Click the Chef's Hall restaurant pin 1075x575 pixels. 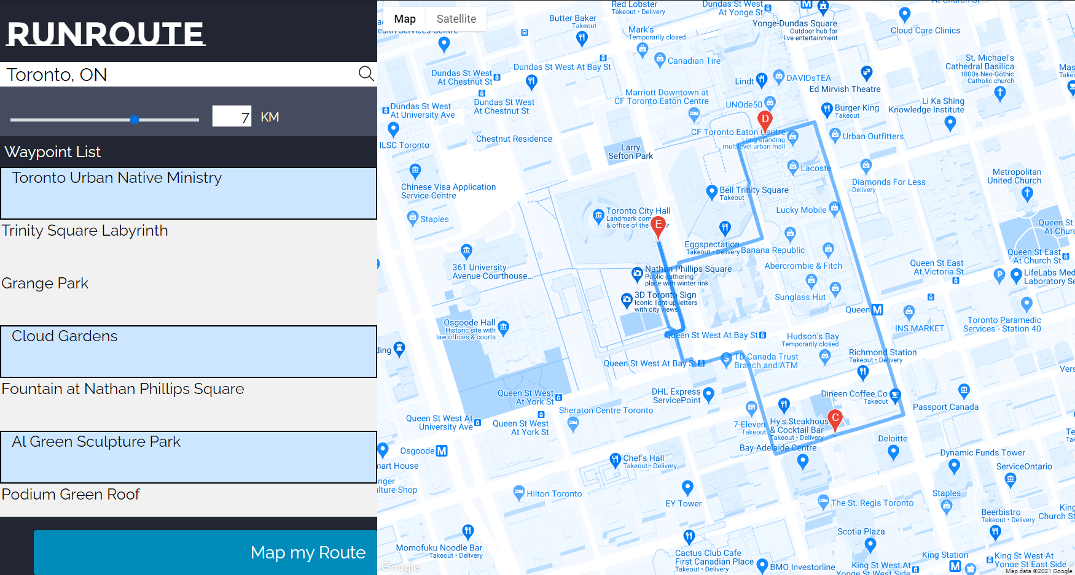[616, 460]
